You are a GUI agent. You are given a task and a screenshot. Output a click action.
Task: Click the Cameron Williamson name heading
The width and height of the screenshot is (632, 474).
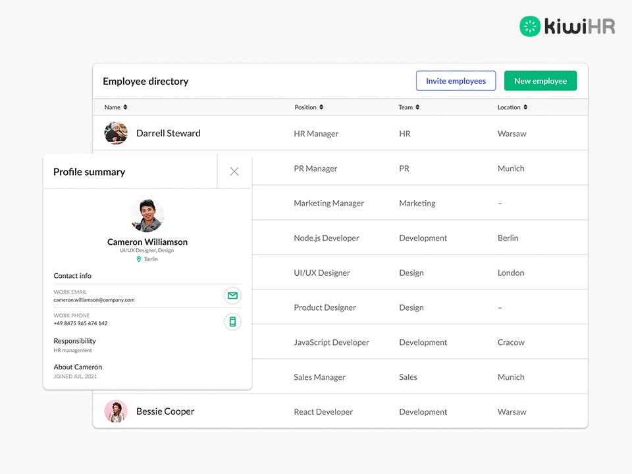[147, 242]
